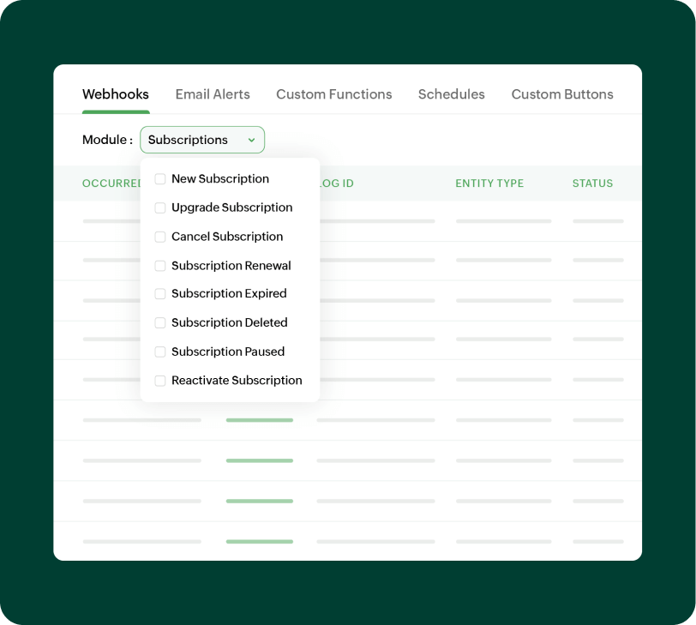Enable the Upgrade Subscription event

(x=159, y=207)
